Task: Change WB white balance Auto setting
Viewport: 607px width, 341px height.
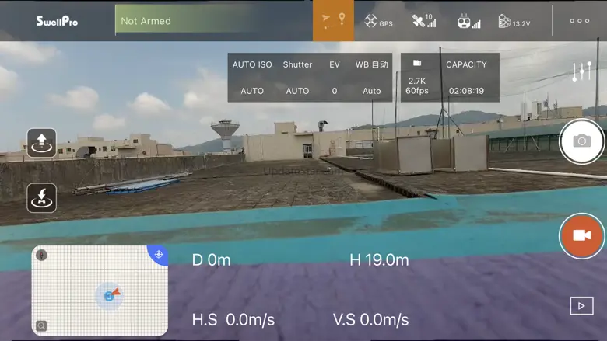Action: tap(372, 78)
